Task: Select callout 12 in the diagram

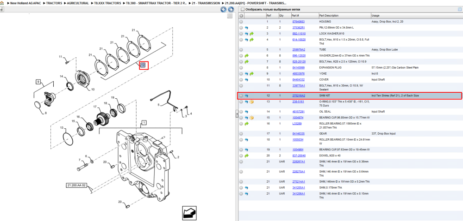Action: (143, 65)
